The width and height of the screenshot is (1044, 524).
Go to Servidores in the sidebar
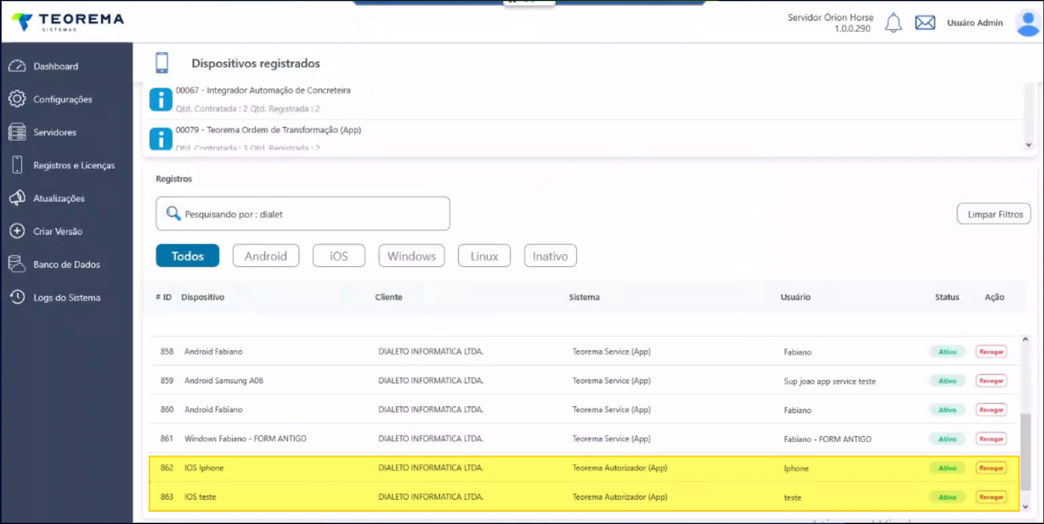tap(54, 132)
